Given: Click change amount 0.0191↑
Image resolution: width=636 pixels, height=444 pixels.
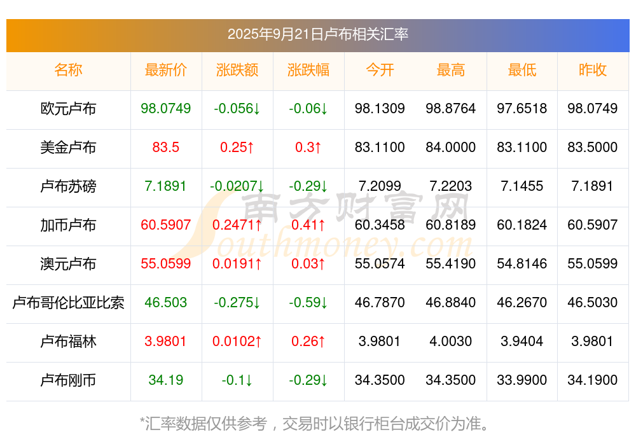Looking at the screenshot, I should 237,263.
